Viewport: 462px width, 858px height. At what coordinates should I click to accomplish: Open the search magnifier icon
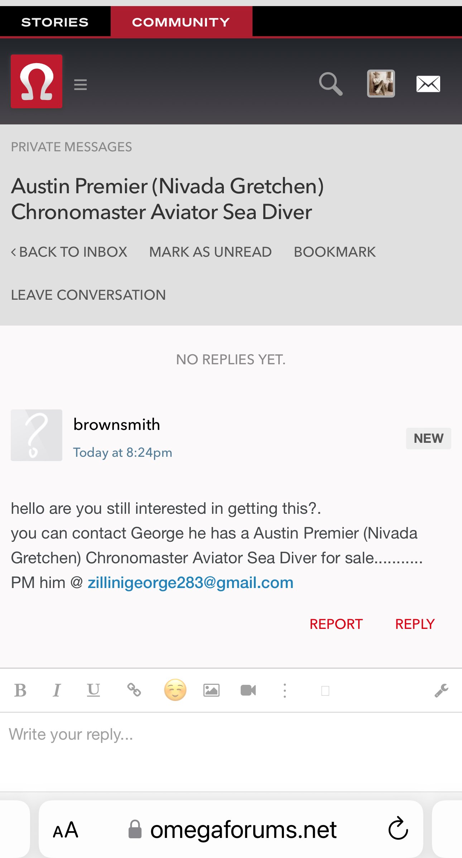coord(331,84)
